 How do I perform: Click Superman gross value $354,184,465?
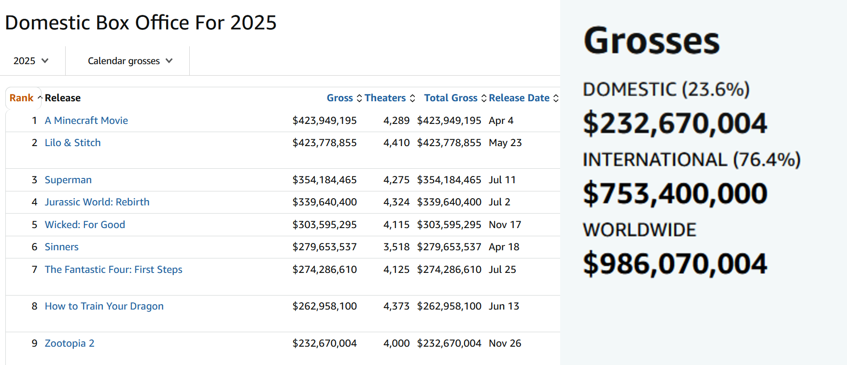[x=325, y=180]
